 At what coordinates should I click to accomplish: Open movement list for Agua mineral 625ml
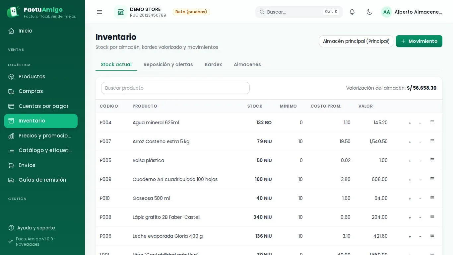click(x=432, y=122)
